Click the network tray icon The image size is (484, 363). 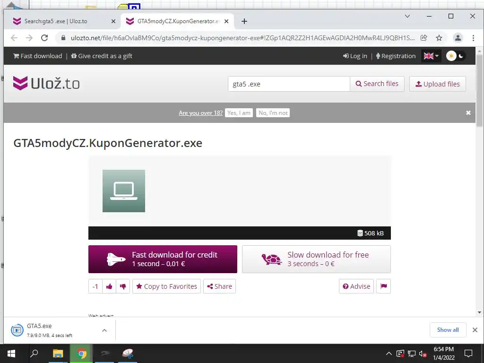coord(412,354)
